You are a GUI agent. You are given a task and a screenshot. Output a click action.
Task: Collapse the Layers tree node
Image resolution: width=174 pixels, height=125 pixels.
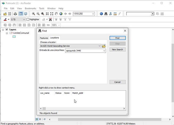[x=3, y=30]
